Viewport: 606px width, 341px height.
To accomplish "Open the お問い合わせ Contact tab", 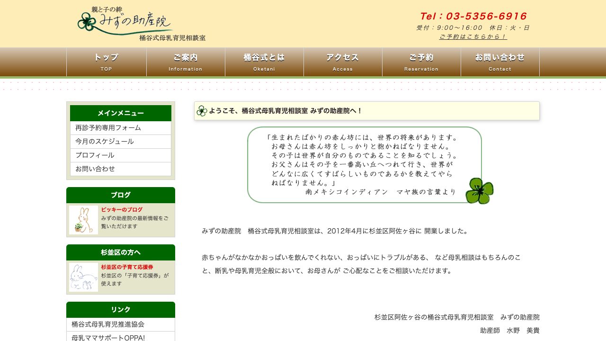I will (499, 62).
